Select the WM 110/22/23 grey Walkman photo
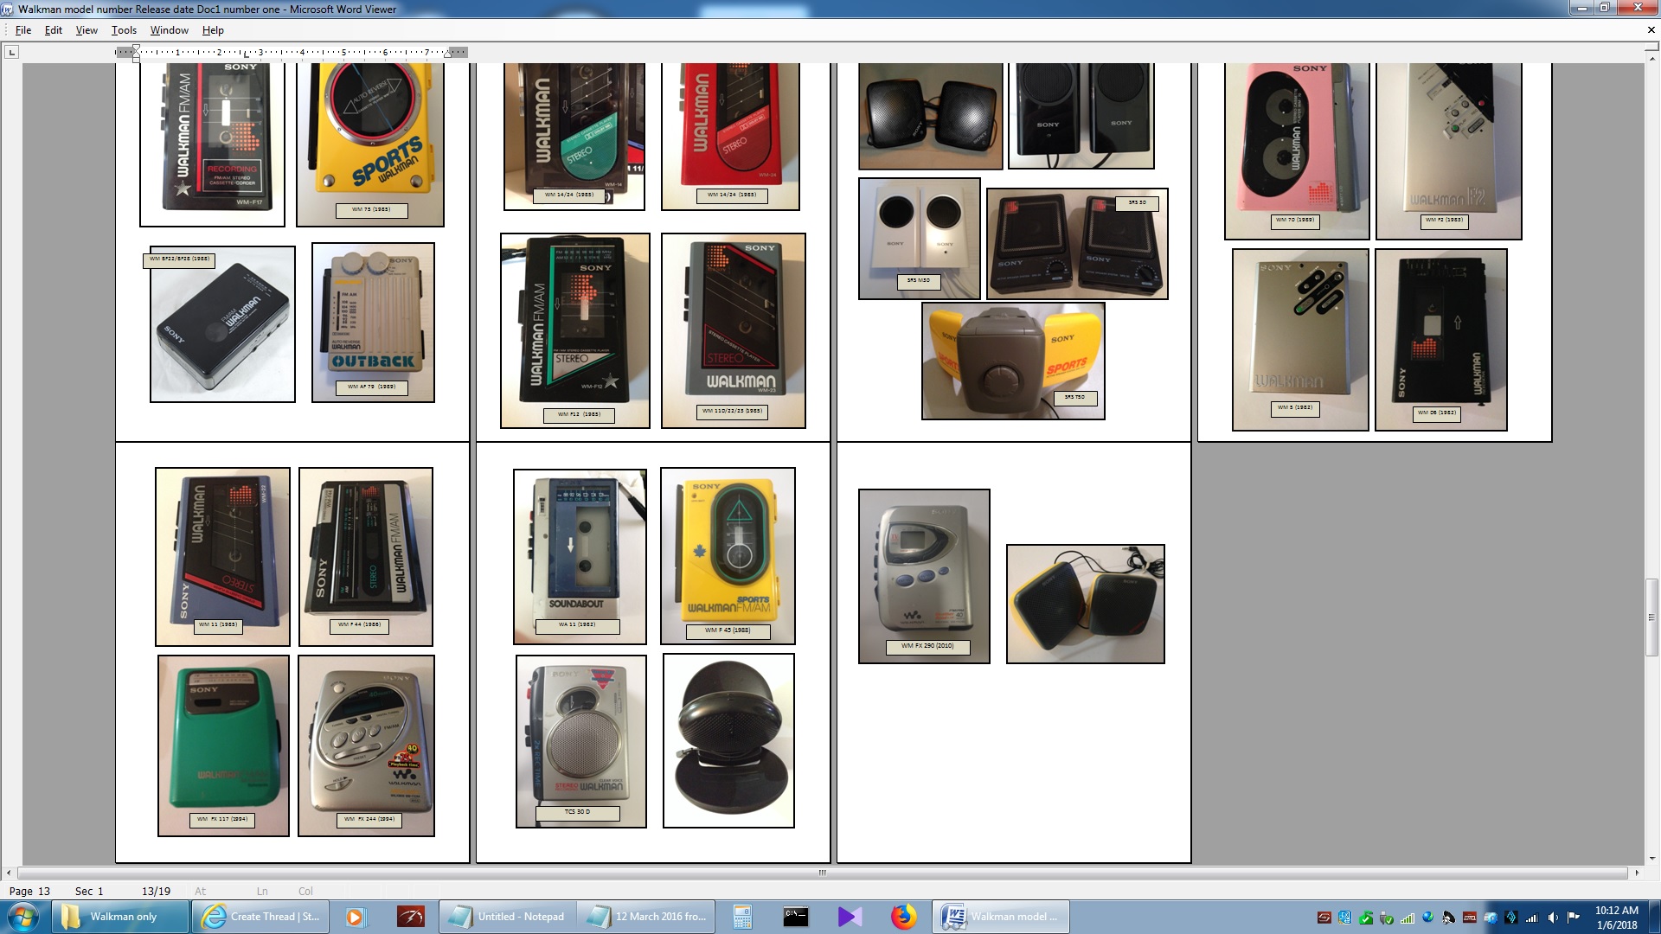The image size is (1661, 934). coord(734,330)
